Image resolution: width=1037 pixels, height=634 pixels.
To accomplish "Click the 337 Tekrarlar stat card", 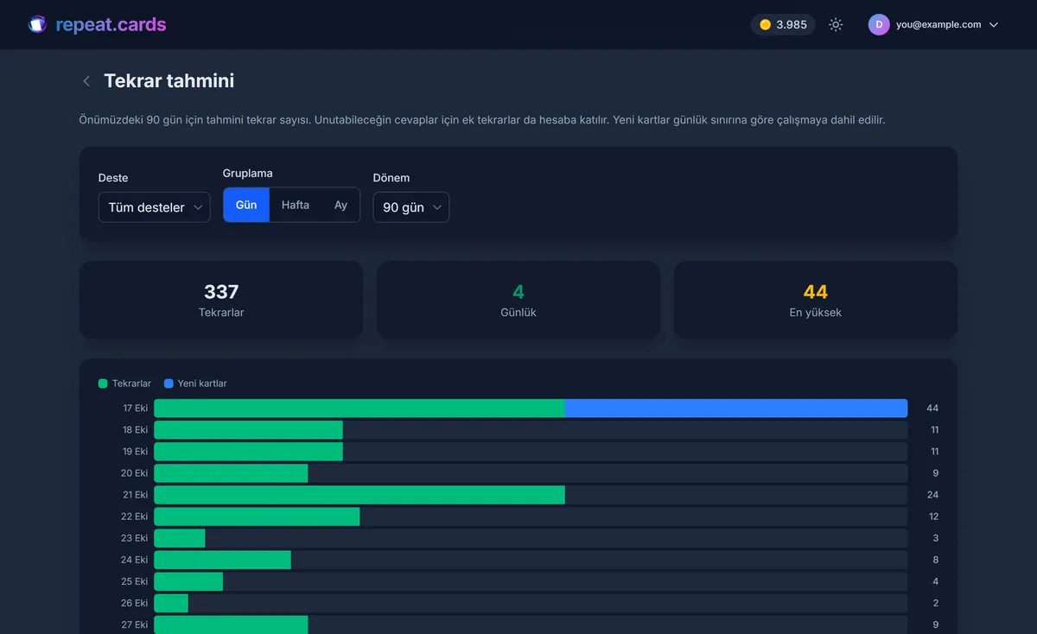I will [221, 300].
